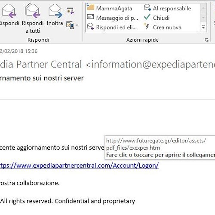The width and height of the screenshot is (215, 215).
Task: Click Crea nuova lightning quick step
Action: [163, 27]
